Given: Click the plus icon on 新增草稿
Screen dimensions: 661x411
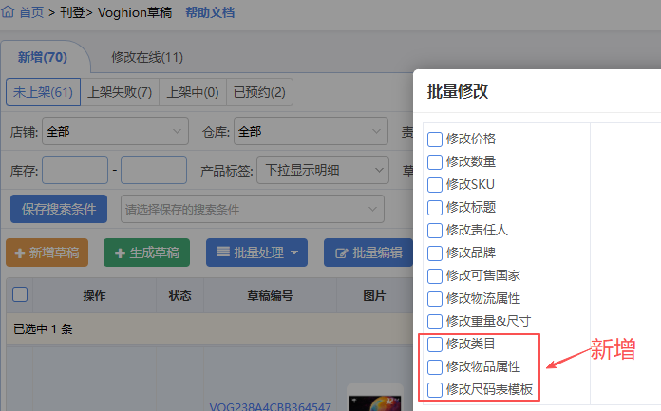Looking at the screenshot, I should (x=19, y=252).
